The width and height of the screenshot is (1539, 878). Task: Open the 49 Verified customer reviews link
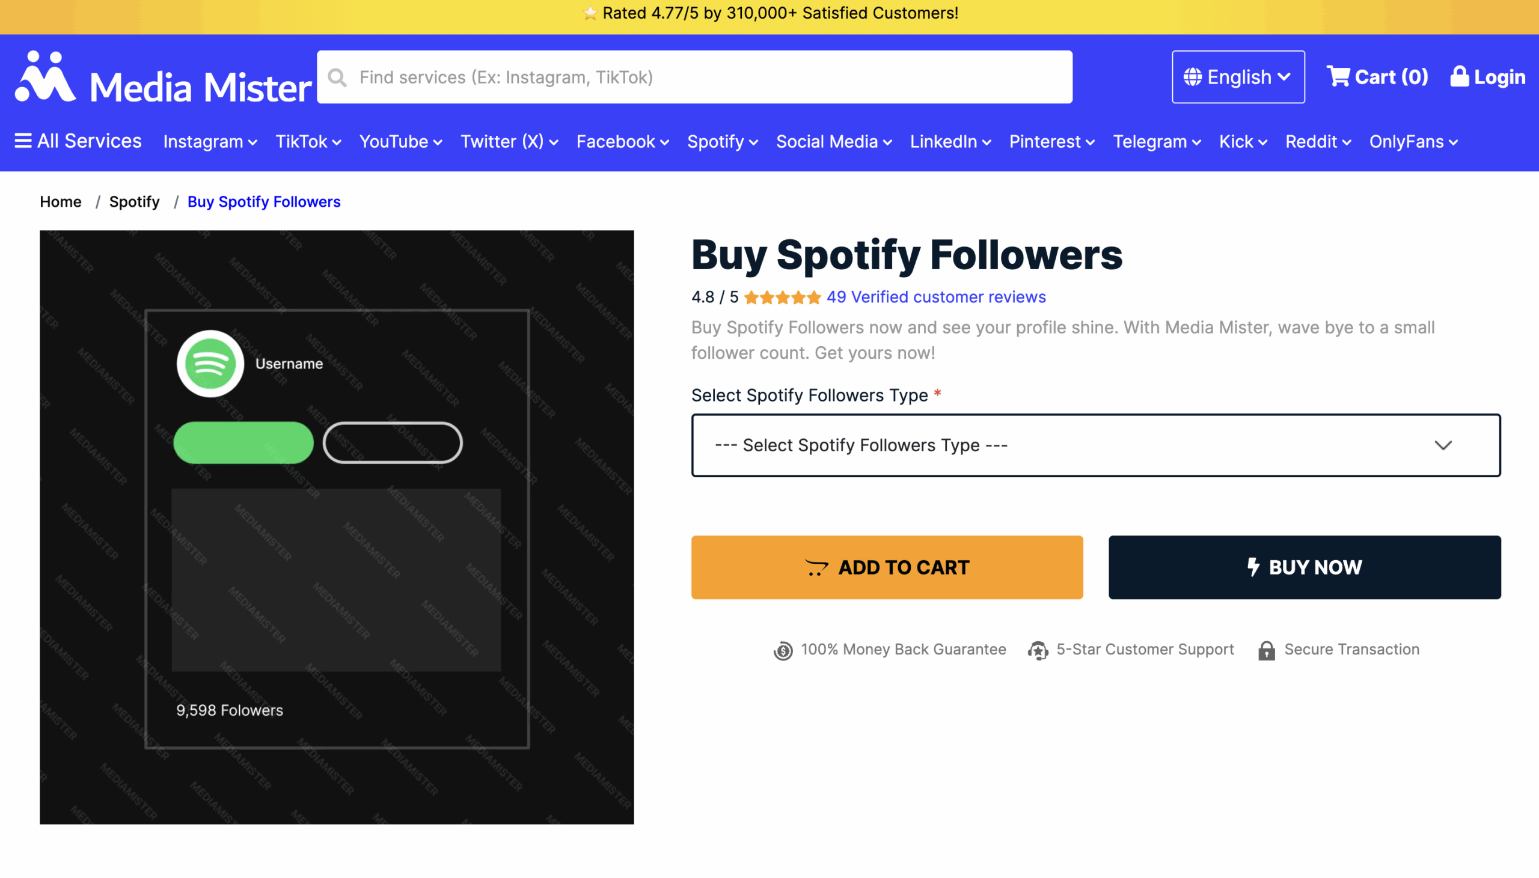pos(936,297)
